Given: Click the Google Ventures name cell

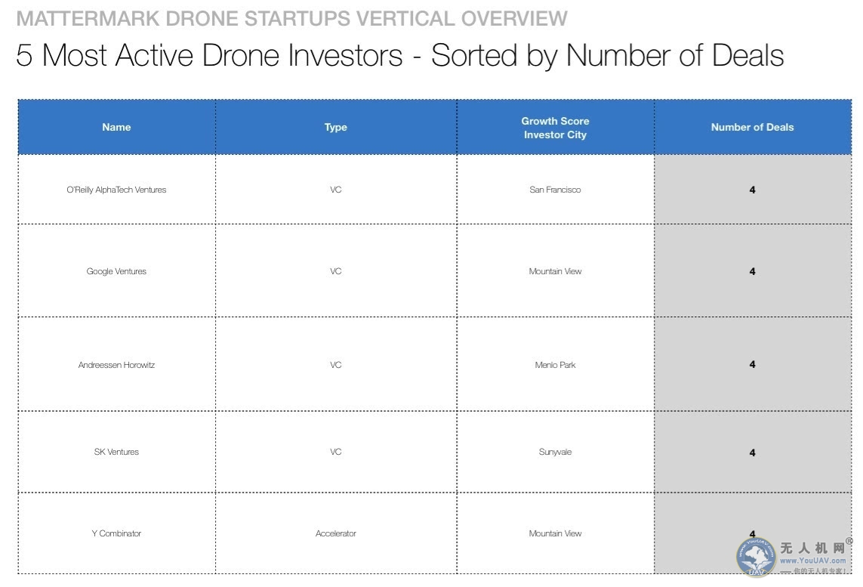Looking at the screenshot, I should click(x=116, y=271).
